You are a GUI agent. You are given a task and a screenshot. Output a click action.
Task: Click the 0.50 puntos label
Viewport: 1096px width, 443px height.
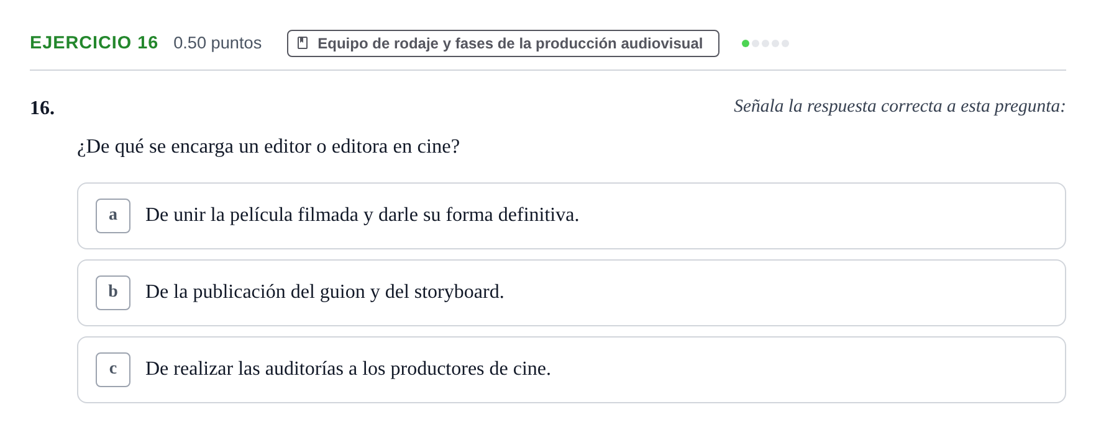217,43
